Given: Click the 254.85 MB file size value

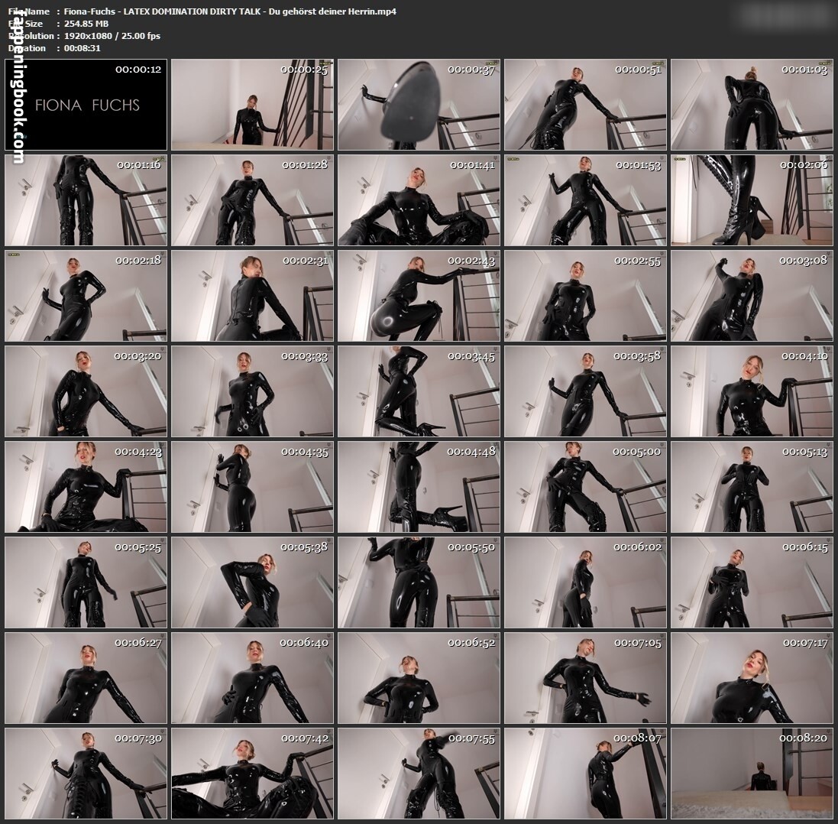Looking at the screenshot, I should pyautogui.click(x=86, y=24).
